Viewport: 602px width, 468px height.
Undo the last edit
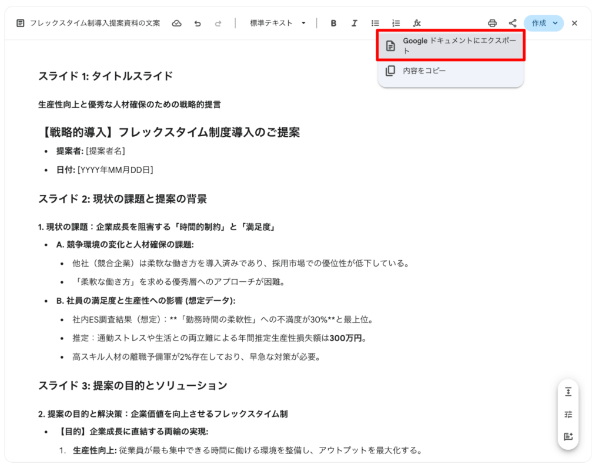point(198,23)
